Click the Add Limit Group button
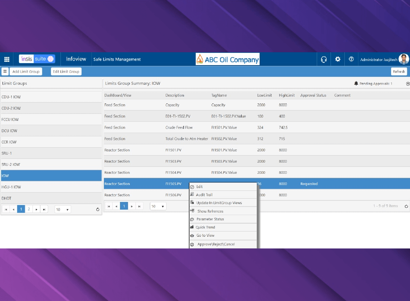 coord(26,72)
